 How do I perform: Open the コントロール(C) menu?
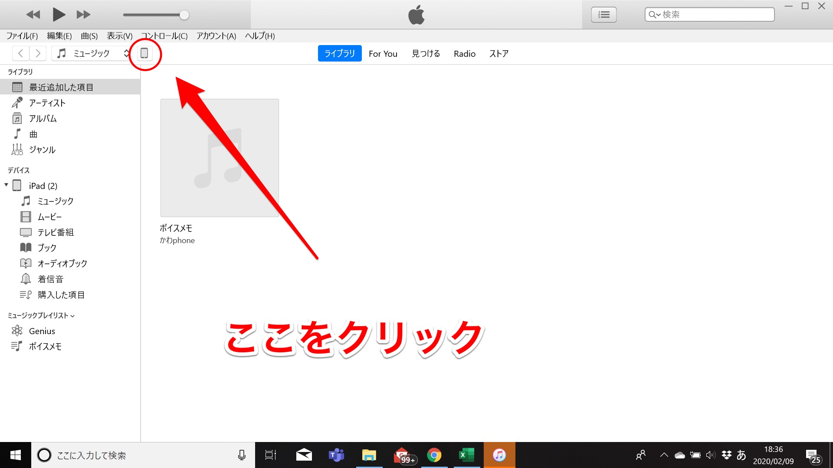(164, 36)
